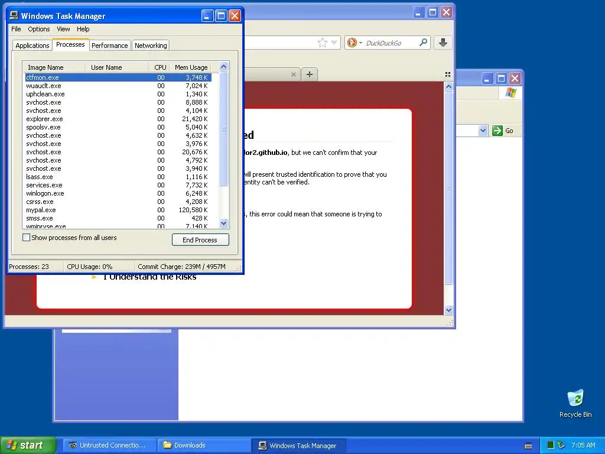Viewport: 605px width, 454px height.
Task: Open the Options menu in Task Manager
Action: (x=38, y=29)
